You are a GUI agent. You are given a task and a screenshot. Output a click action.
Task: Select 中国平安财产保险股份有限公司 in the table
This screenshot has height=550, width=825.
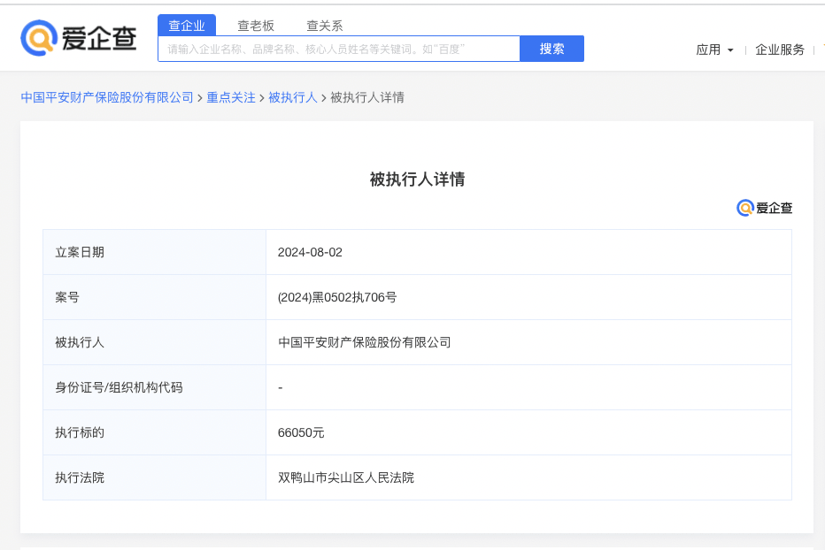pos(364,342)
